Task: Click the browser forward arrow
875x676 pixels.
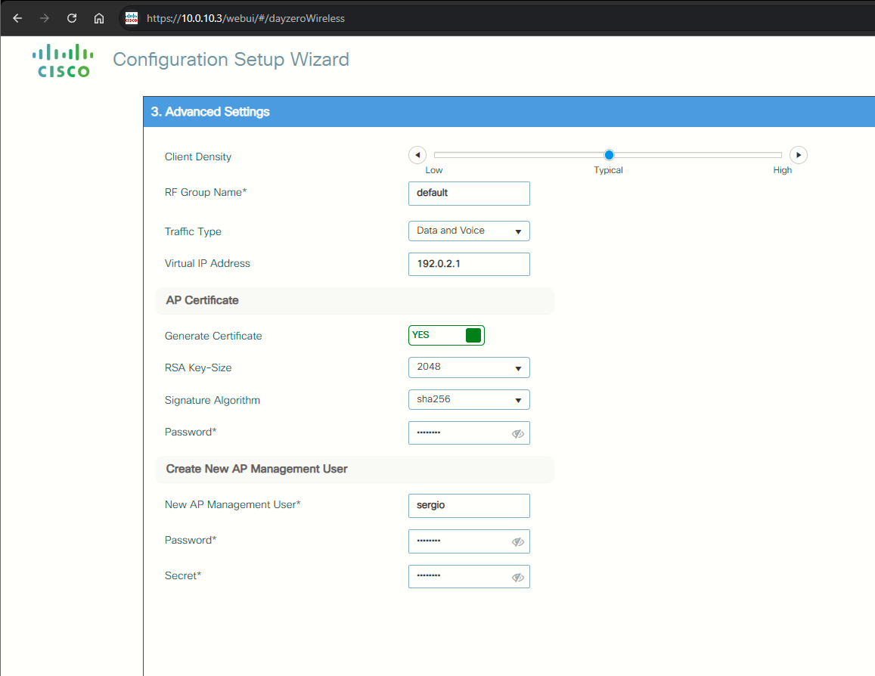Action: point(44,18)
